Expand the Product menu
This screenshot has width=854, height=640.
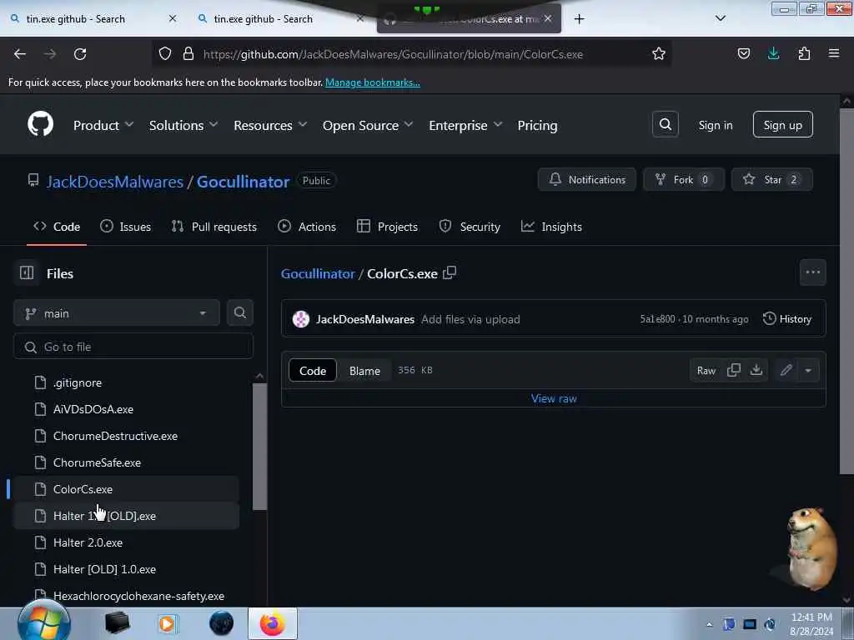(103, 125)
